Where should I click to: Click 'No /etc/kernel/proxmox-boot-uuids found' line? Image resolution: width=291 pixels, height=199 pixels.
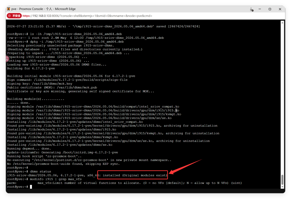pyautogui.click(x=64, y=164)
